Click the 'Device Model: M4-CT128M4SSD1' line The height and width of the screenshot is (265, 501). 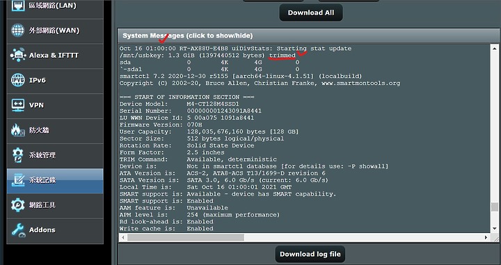pyautogui.click(x=180, y=104)
